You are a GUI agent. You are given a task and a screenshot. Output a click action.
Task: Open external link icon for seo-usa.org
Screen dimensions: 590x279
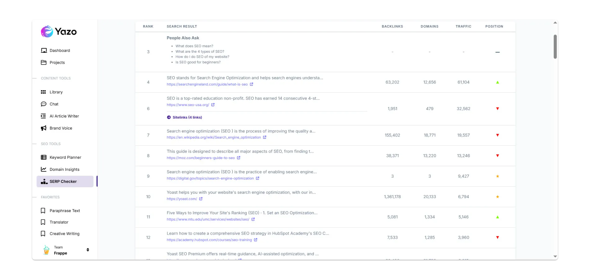point(213,105)
